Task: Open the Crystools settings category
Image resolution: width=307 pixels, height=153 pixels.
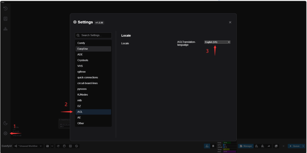Action: (x=93, y=60)
